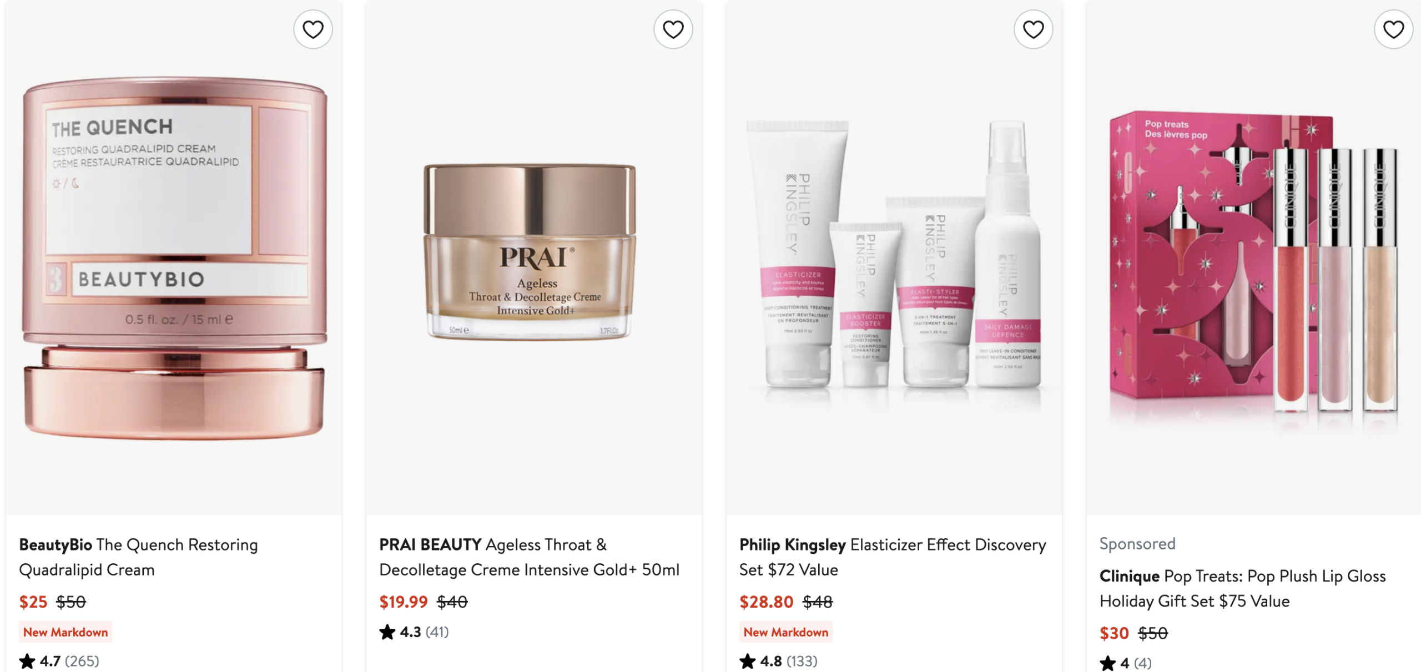Click the 4.8 star rating for Philip Kingsley

(x=778, y=661)
